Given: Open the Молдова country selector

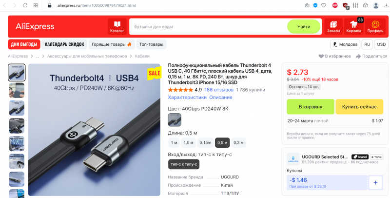Looking at the screenshot, I should (x=345, y=44).
